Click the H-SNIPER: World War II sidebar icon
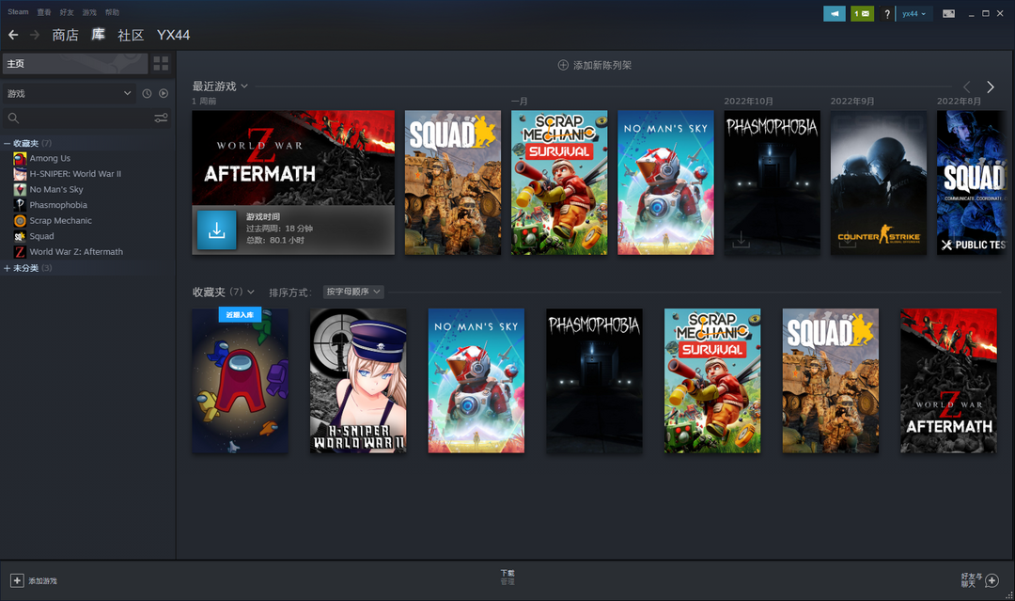Viewport: 1015px width, 601px height. pyautogui.click(x=20, y=174)
